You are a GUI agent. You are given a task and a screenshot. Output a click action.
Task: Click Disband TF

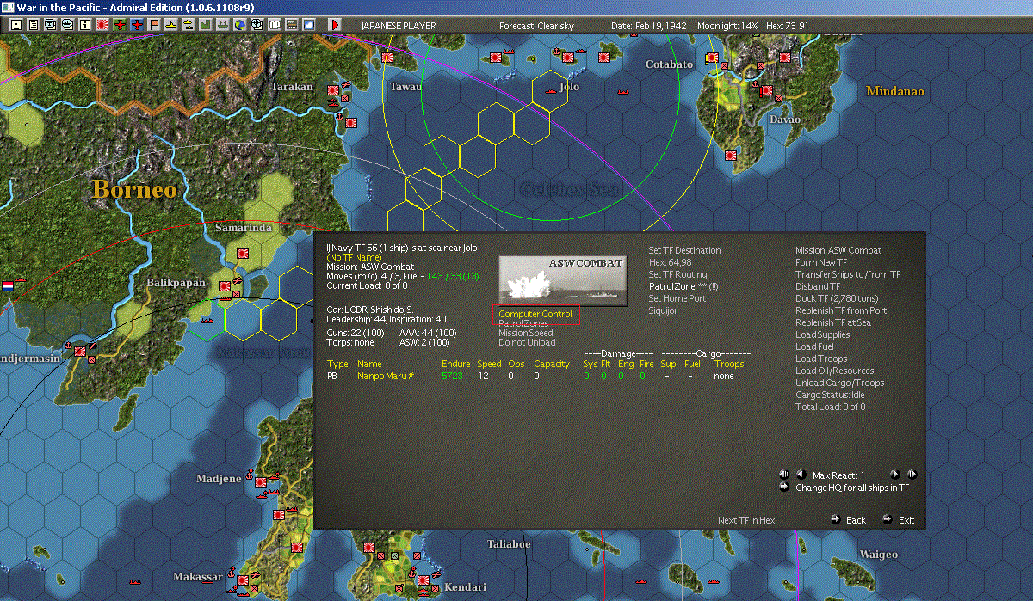pos(818,286)
